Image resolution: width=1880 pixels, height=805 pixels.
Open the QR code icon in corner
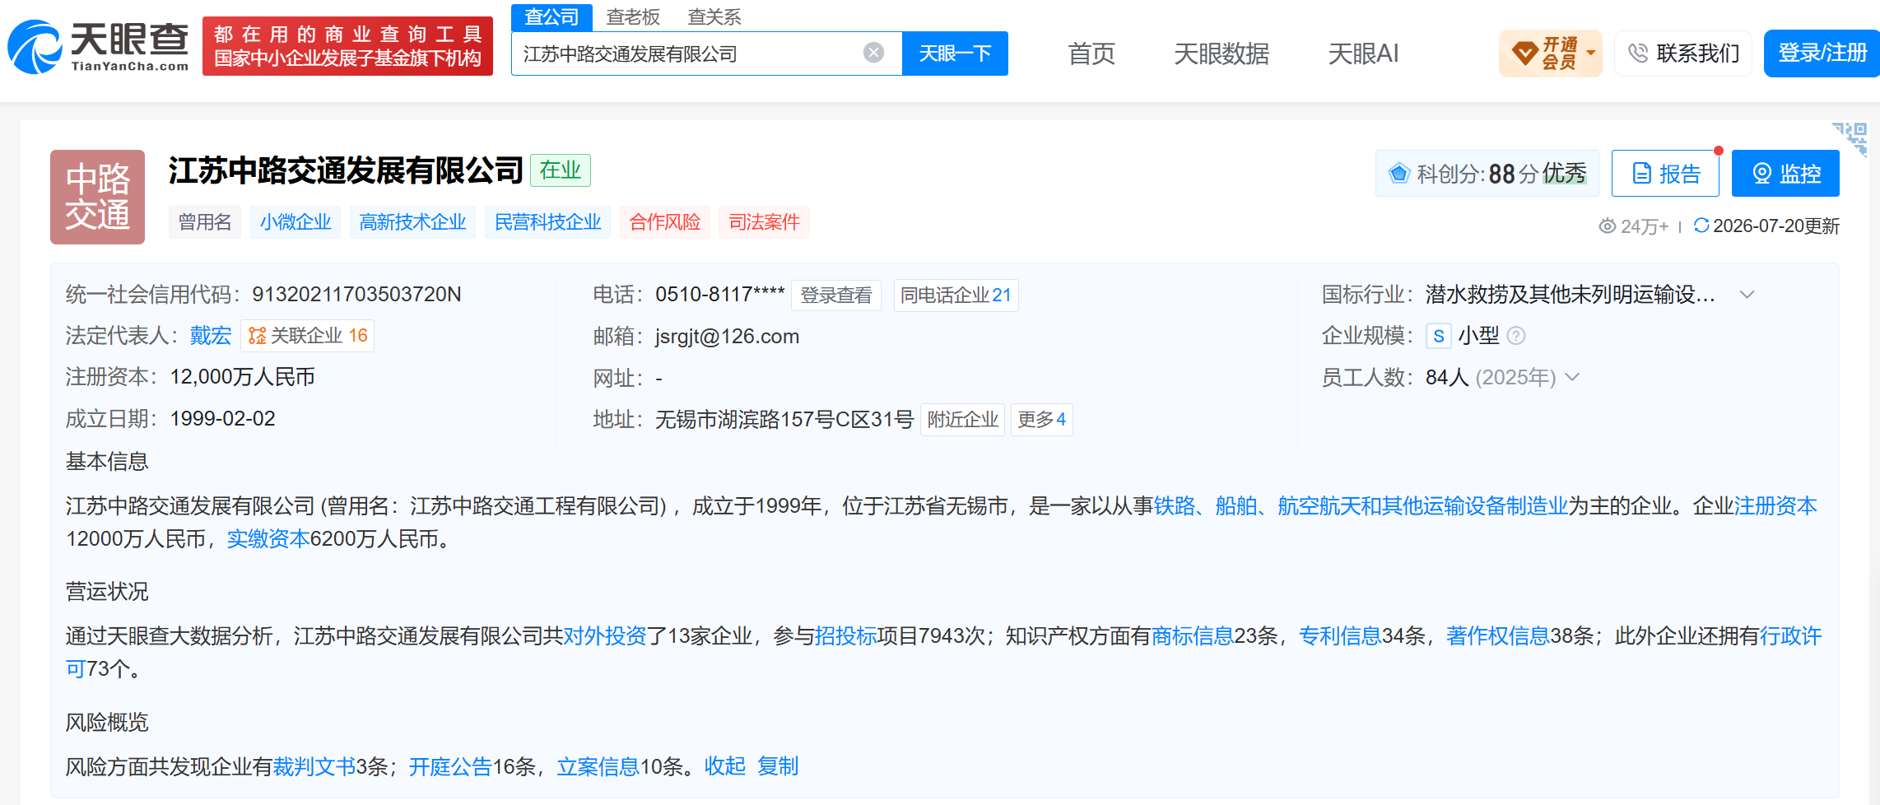coord(1850,138)
